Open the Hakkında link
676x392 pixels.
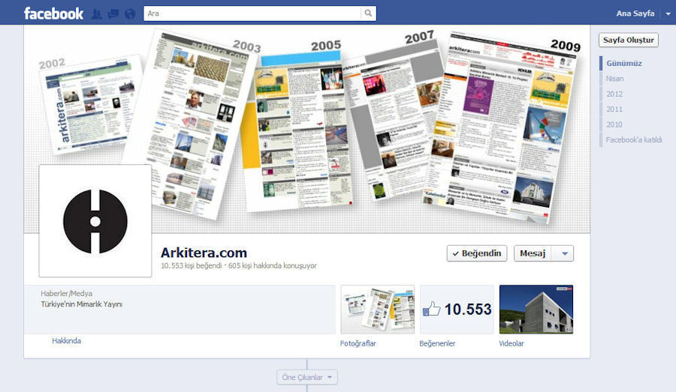pyautogui.click(x=66, y=341)
